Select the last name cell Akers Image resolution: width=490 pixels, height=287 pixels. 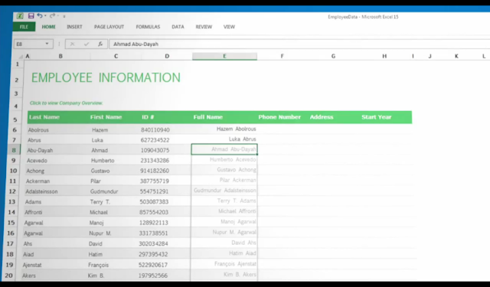pos(29,276)
